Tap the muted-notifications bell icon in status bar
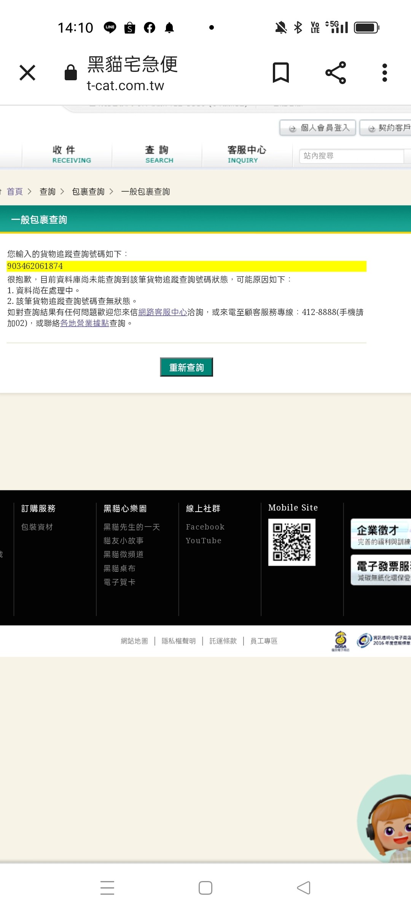This screenshot has width=411, height=913. point(281,27)
